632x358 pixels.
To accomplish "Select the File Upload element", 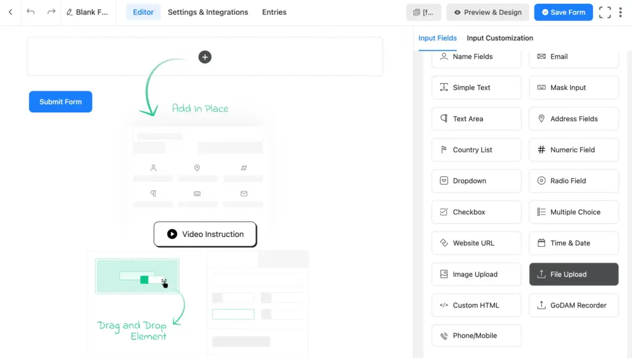I will [573, 273].
